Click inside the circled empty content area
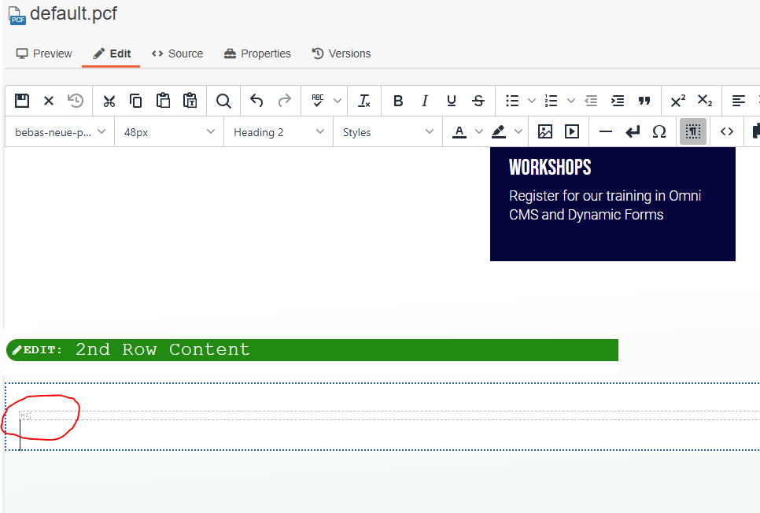Viewport: 760px width, 513px height. pos(39,417)
